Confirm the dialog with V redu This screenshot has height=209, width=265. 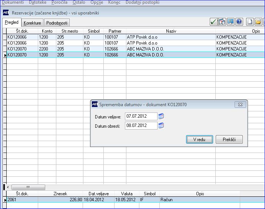click(199, 140)
